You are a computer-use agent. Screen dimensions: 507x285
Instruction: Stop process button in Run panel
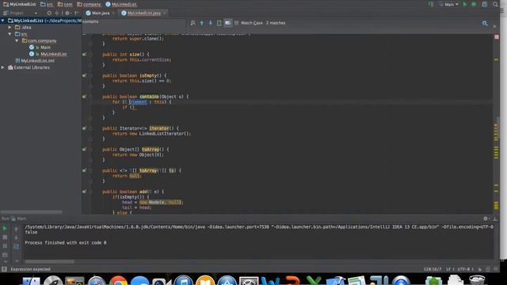[5, 237]
